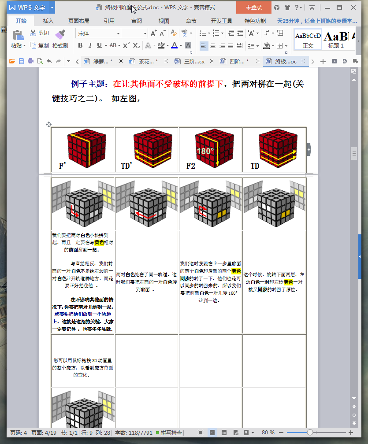Toggle underline formatting with the U button
Viewport: 368px width, 444px height.
[99, 45]
